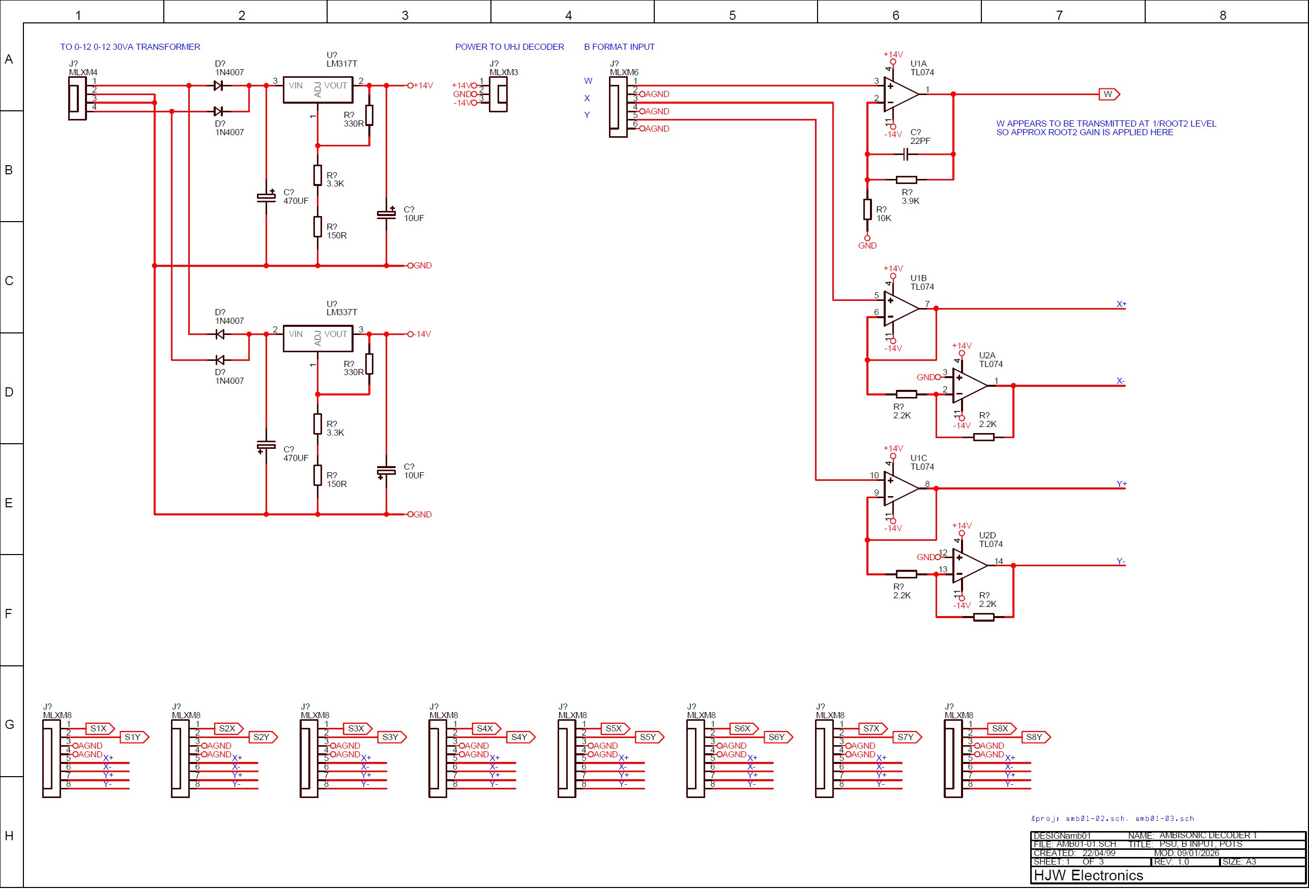Image resolution: width=1309 pixels, height=889 pixels.
Task: Click the HJW Electronics title block text
Action: [1088, 875]
